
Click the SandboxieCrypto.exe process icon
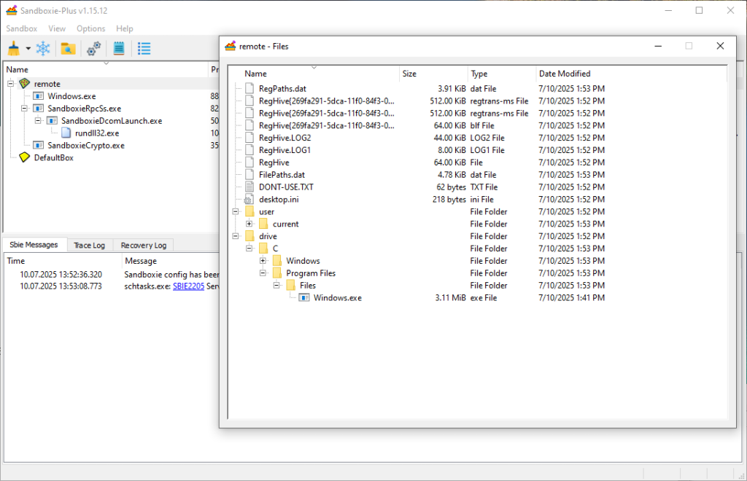[39, 145]
